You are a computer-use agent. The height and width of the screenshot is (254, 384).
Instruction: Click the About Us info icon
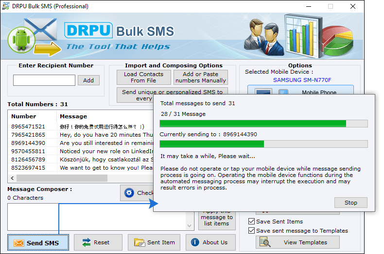195,242
